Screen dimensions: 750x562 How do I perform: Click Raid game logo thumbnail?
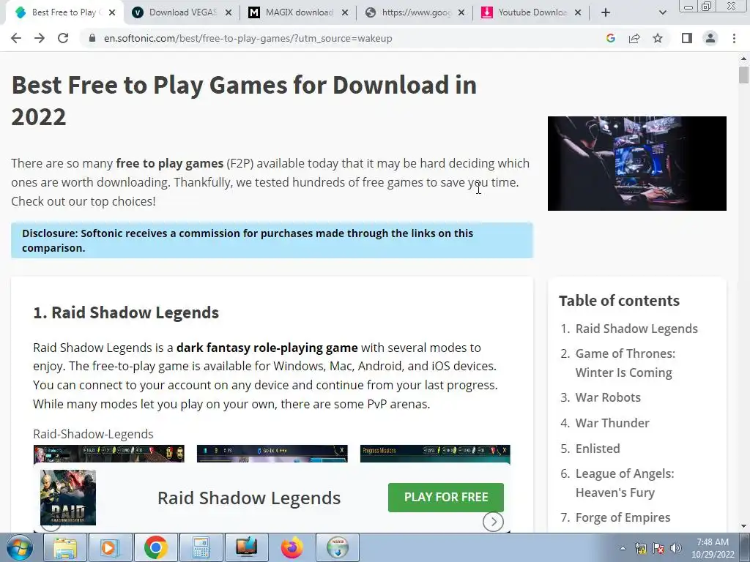click(68, 498)
